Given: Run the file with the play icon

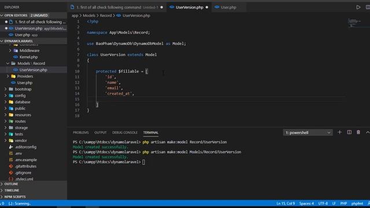Looking at the screenshot, I should [358, 8].
